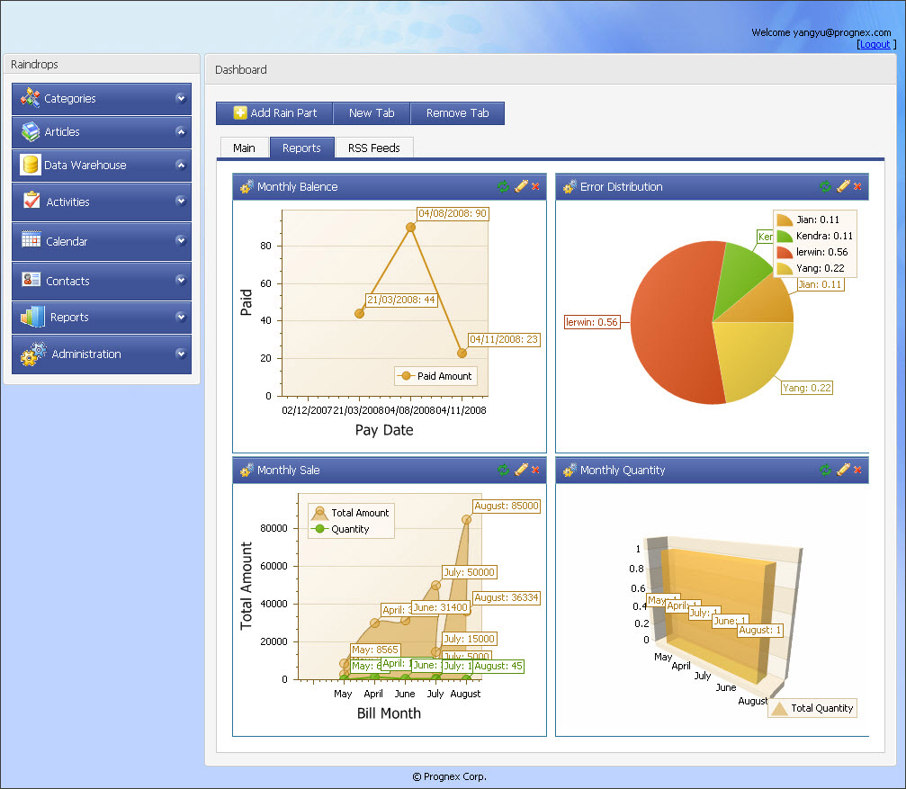Click the Activities clipboard checkmark icon
906x789 pixels.
pos(31,201)
